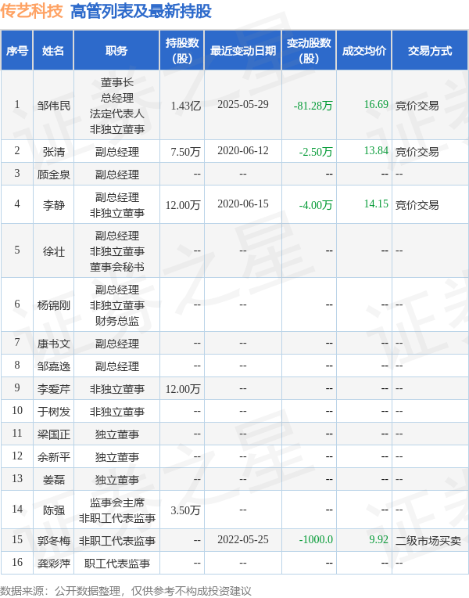Click the 9.92 average price
This screenshot has height=598, width=469.
(x=378, y=539)
